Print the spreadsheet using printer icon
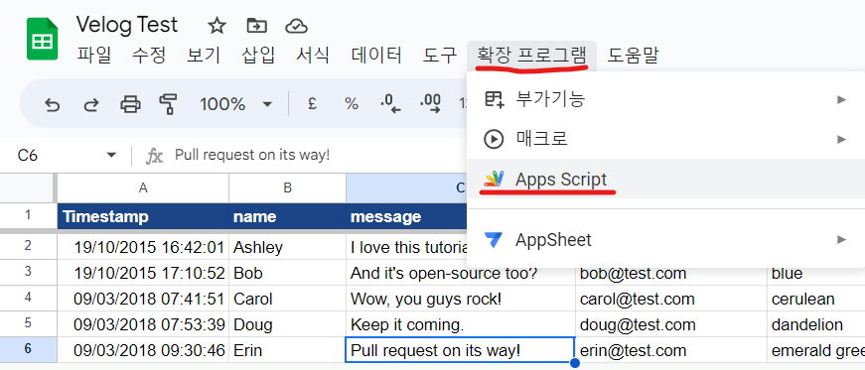Screen dimensions: 865x370 130,104
